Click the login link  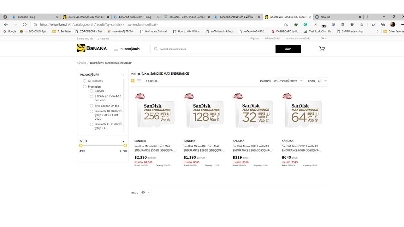coord(254,38)
